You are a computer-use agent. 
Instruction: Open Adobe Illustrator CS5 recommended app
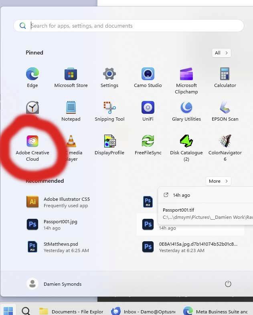(x=58, y=202)
